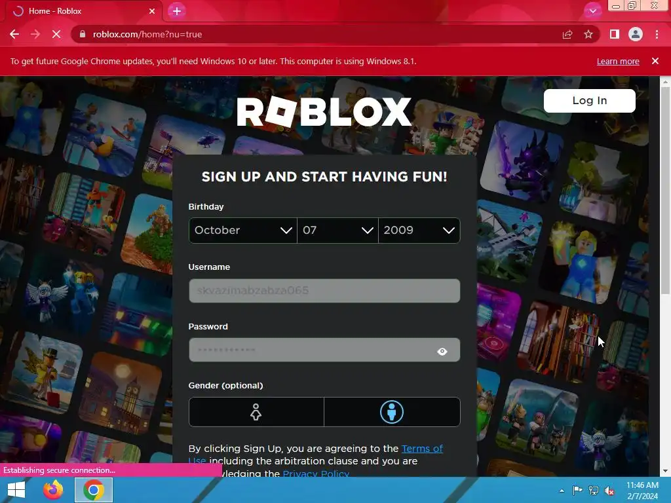Screen dimensions: 671x503
Task: Open the taskbar clock showing 11:46 AM
Action: pyautogui.click(x=642, y=491)
